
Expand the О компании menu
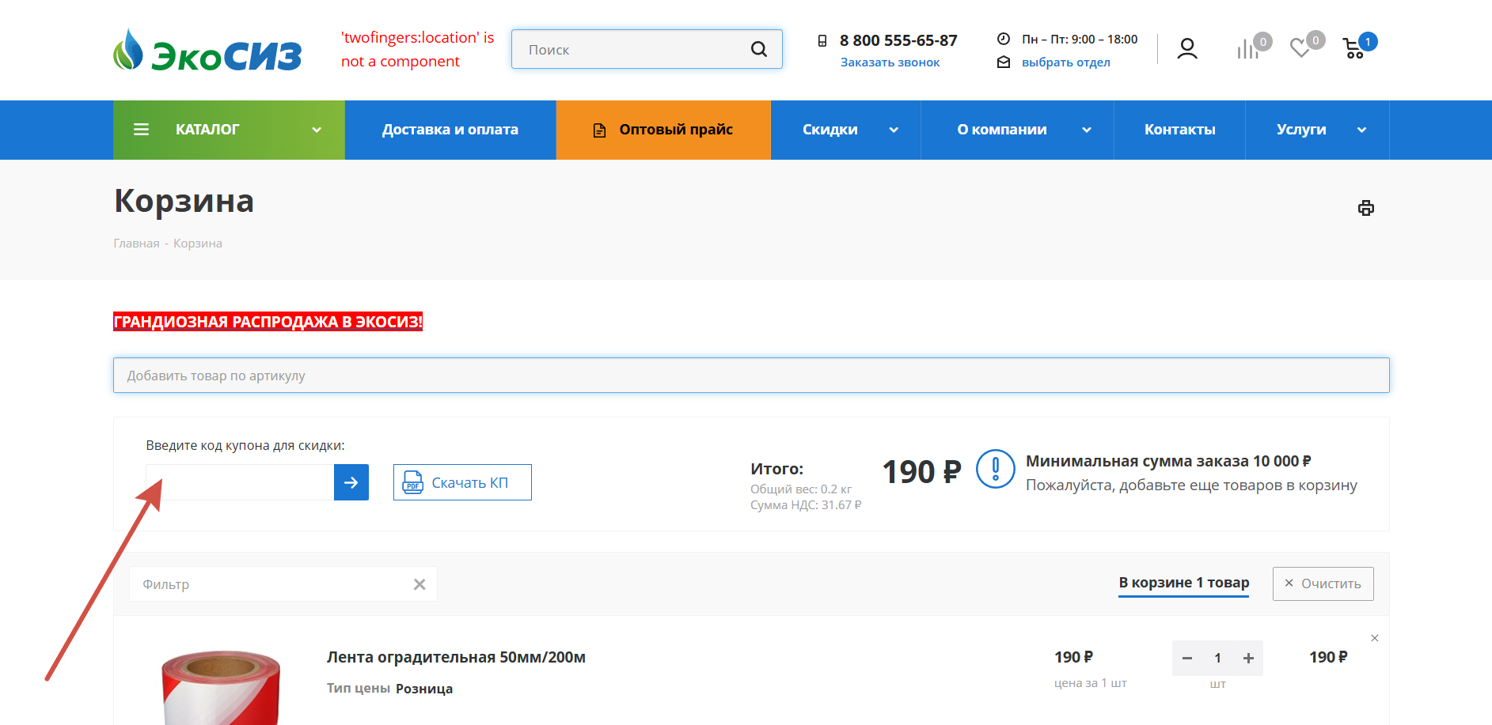pyautogui.click(x=1087, y=130)
